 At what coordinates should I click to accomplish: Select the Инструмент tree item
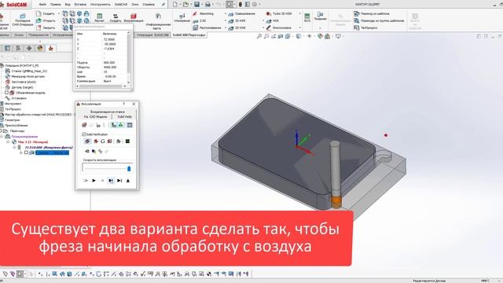[x=13, y=103]
